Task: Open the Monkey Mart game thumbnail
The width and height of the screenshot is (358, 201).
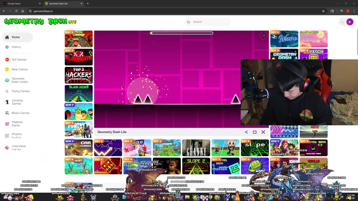Action: coord(79,166)
